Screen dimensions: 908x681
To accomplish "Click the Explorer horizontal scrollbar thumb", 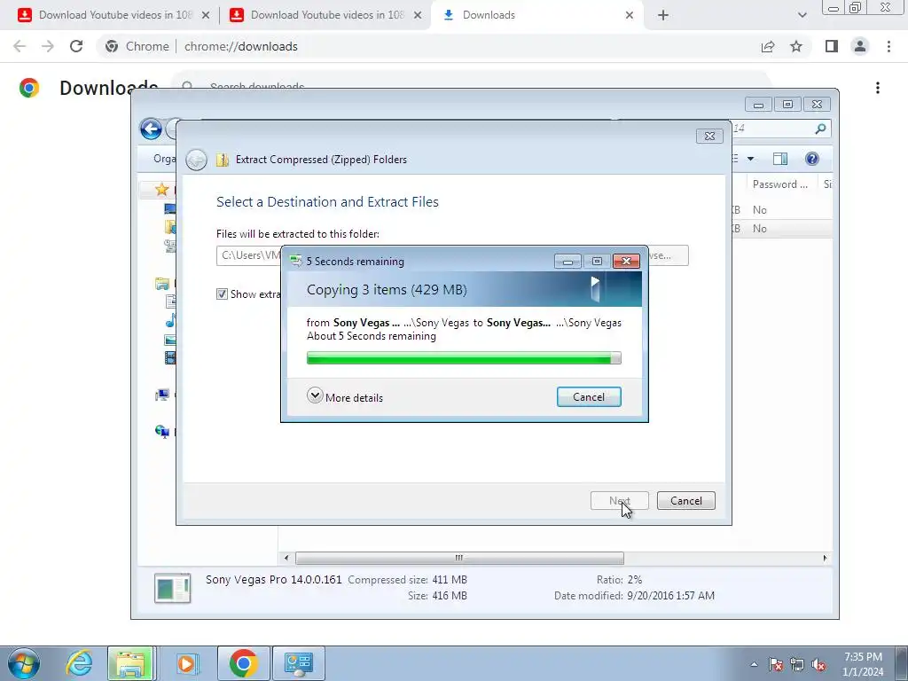I will 459,558.
